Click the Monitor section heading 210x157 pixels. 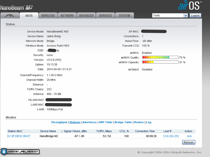coord(11,117)
